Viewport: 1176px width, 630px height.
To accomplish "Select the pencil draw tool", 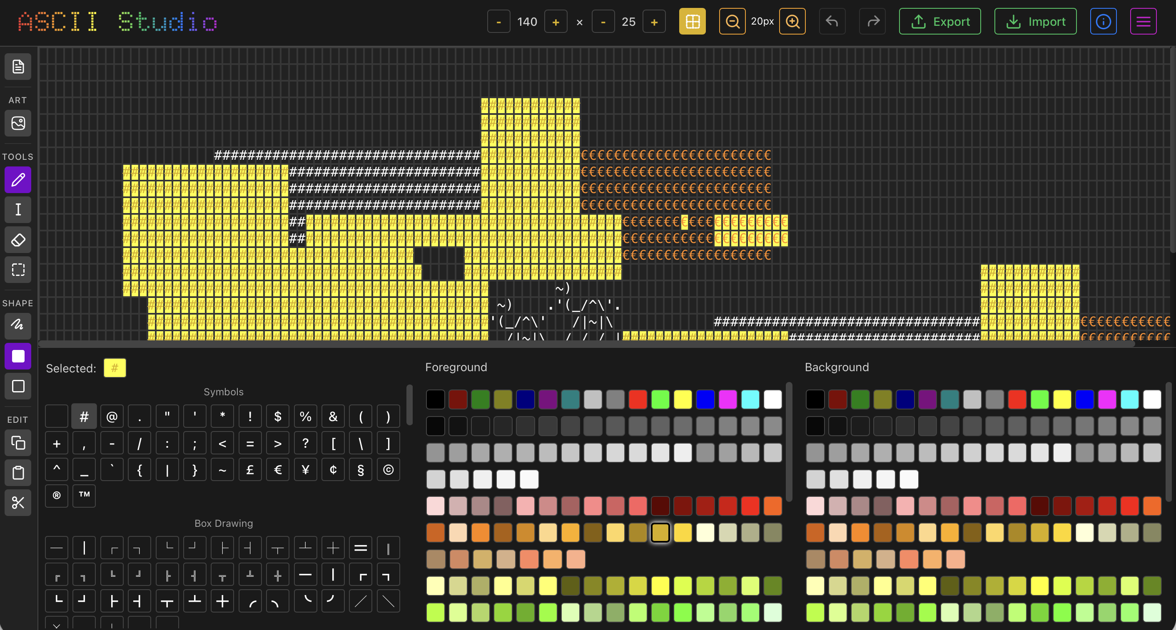I will (x=18, y=180).
